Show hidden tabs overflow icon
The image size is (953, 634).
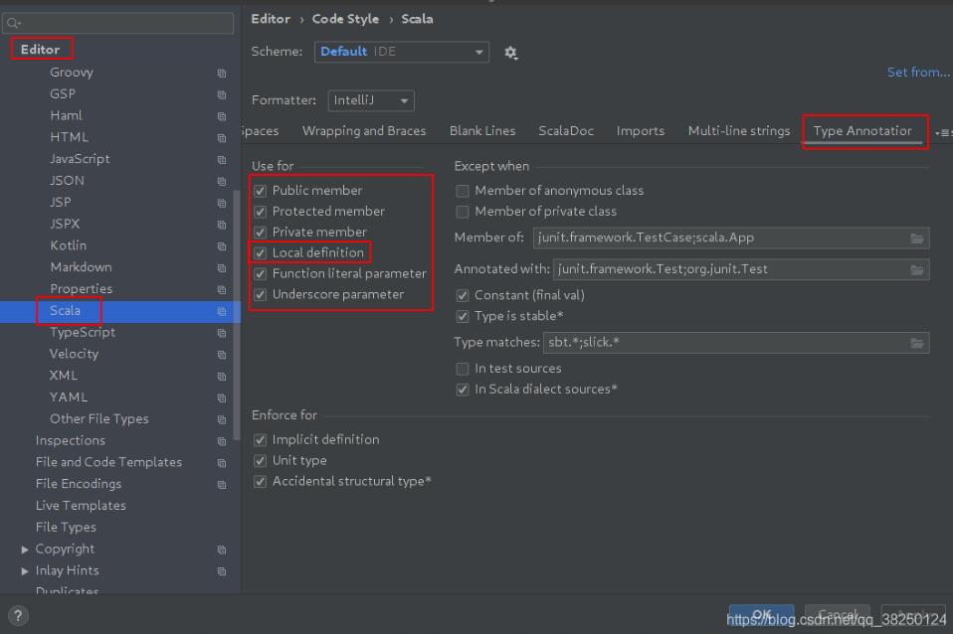point(942,132)
